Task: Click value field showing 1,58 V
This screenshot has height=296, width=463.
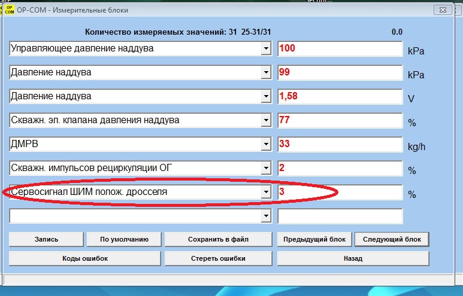Action: [x=340, y=96]
